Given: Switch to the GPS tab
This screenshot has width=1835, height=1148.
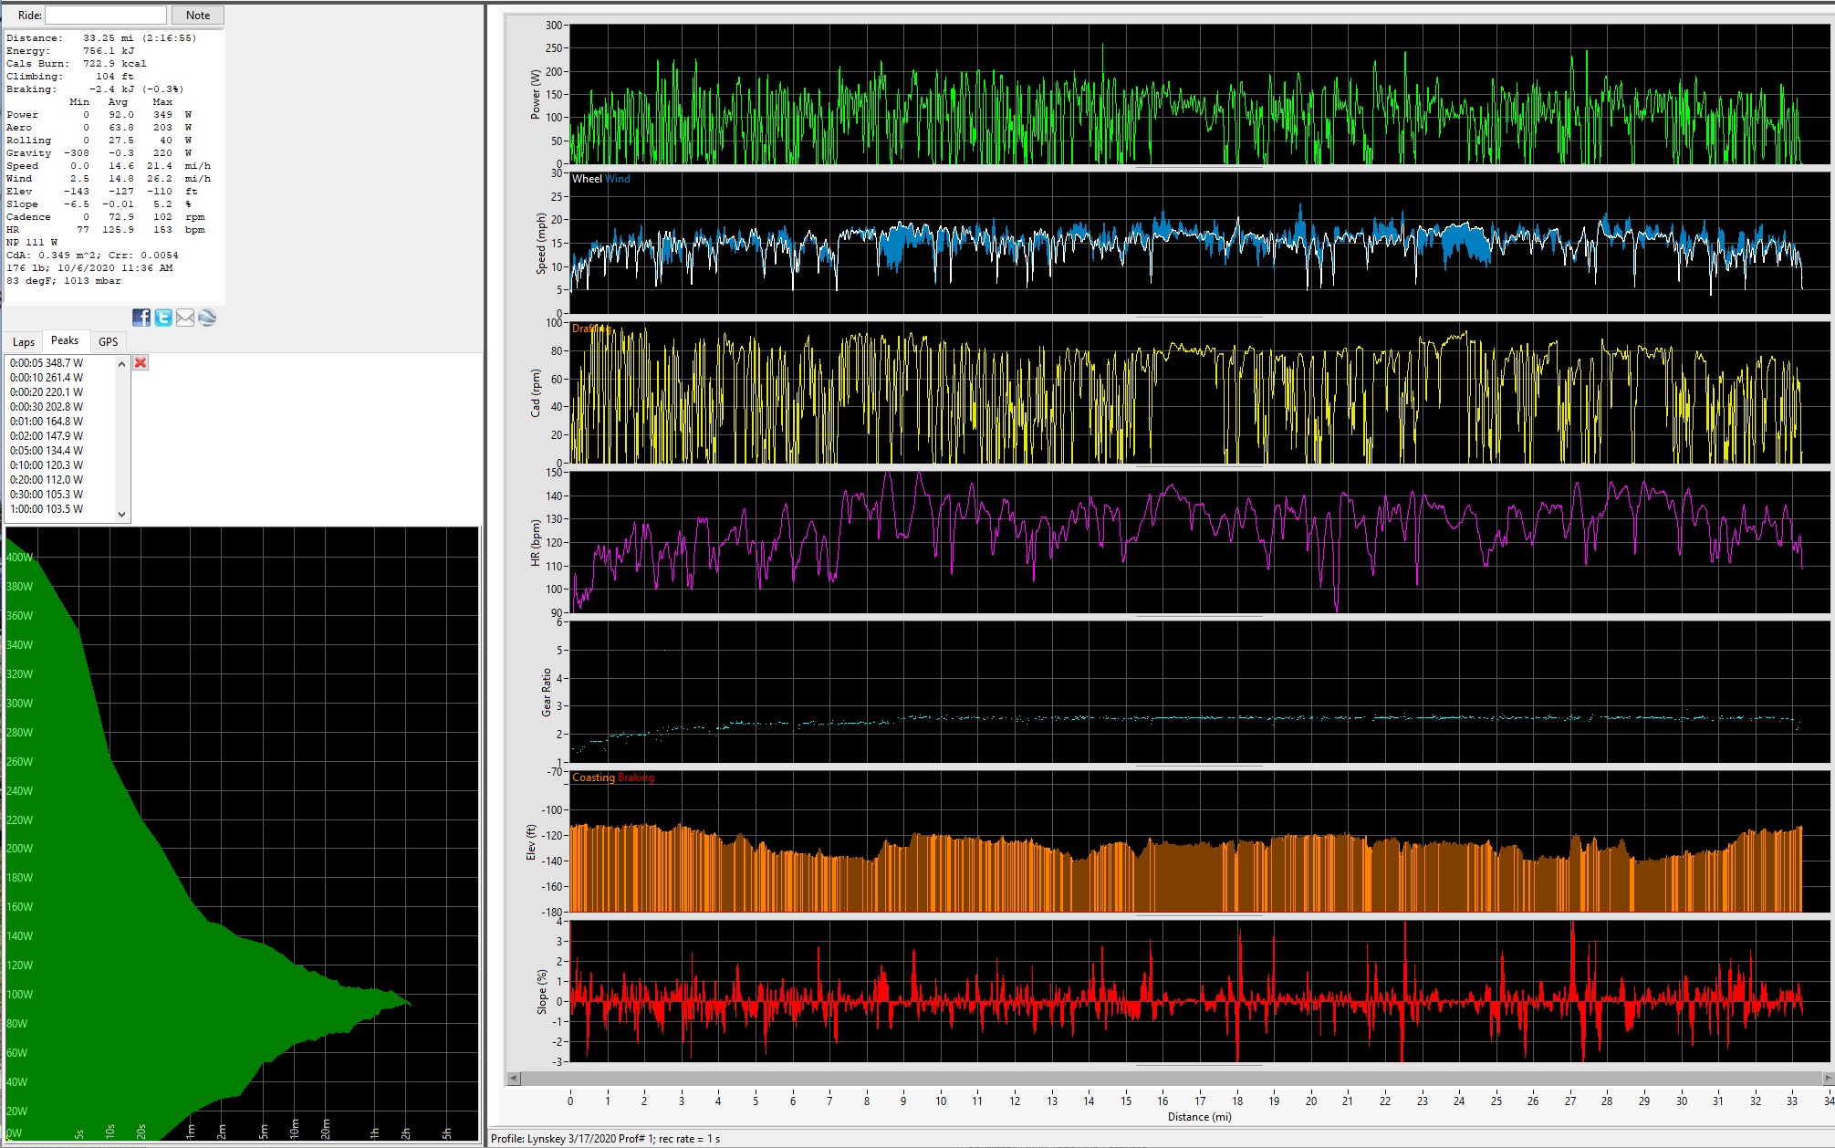Looking at the screenshot, I should click(109, 342).
